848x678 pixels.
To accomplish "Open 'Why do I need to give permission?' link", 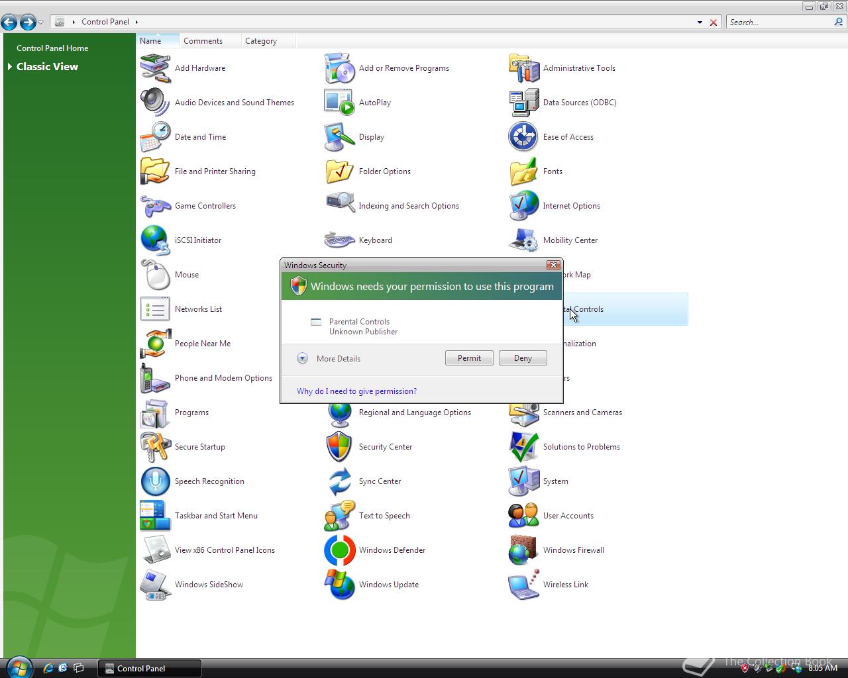I will click(x=356, y=391).
